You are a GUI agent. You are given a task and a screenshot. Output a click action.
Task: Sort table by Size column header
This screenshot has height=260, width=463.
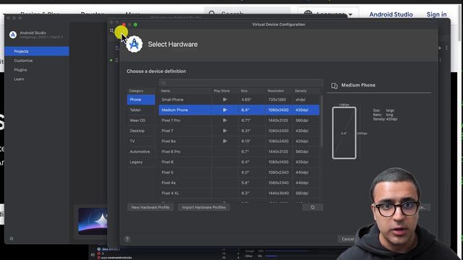[x=244, y=91]
